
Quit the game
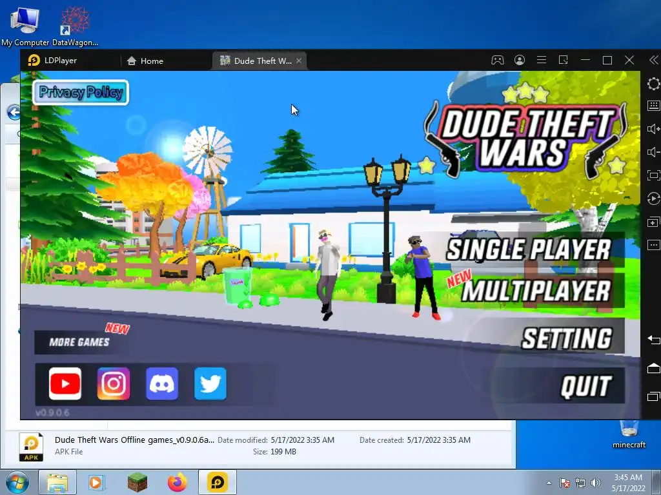point(586,386)
